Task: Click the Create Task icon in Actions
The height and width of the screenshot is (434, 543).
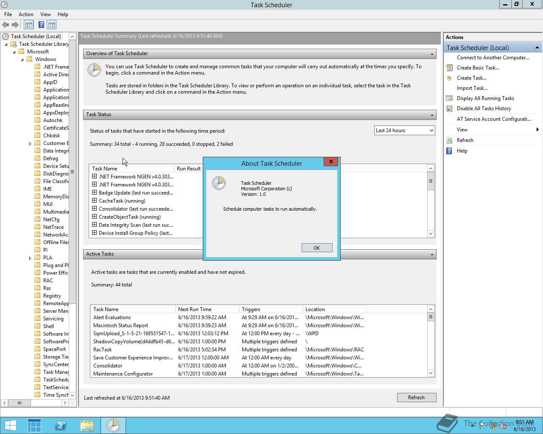Action: tap(449, 78)
